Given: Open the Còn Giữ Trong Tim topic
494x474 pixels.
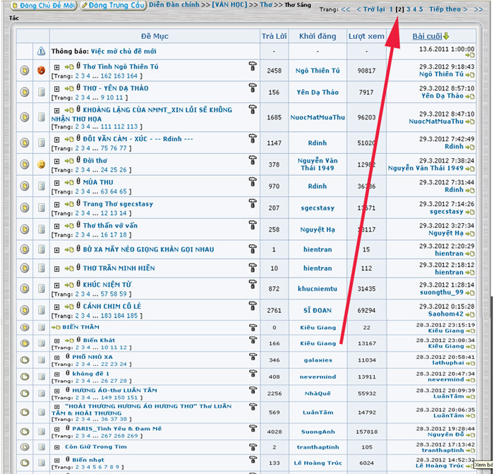Looking at the screenshot, I should click(x=96, y=446).
